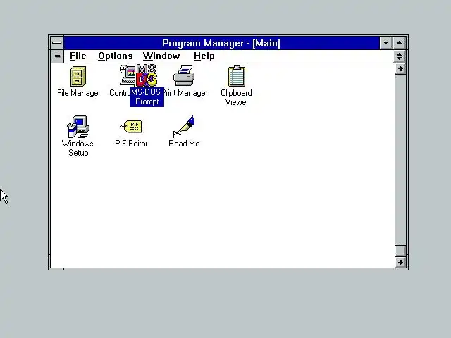Click the scrollbar down arrow
451x338 pixels.
(400, 262)
